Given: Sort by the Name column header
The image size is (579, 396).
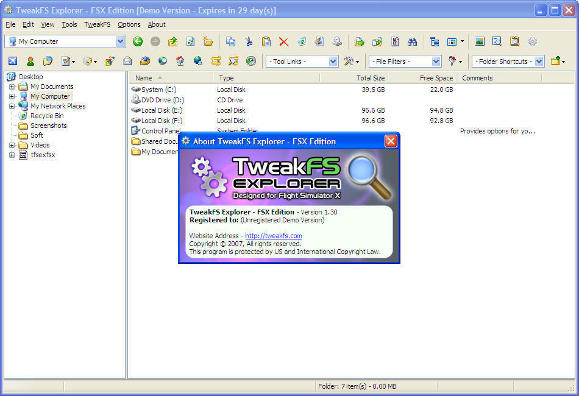Looking at the screenshot, I should [x=171, y=78].
